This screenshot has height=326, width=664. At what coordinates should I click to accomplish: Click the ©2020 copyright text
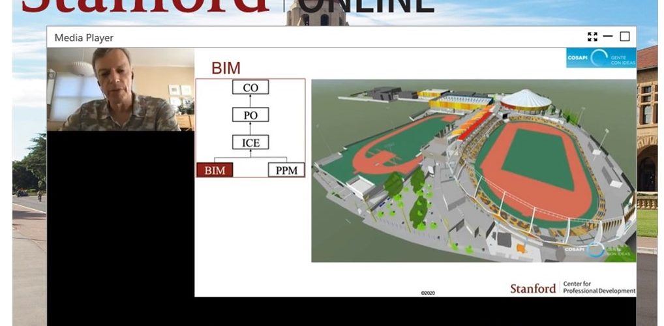[x=427, y=293]
